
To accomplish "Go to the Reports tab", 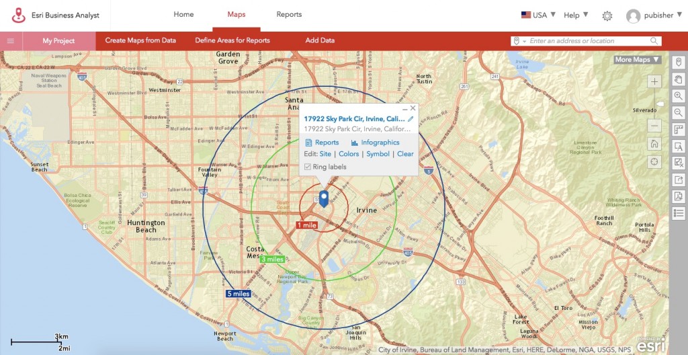I will pos(289,15).
